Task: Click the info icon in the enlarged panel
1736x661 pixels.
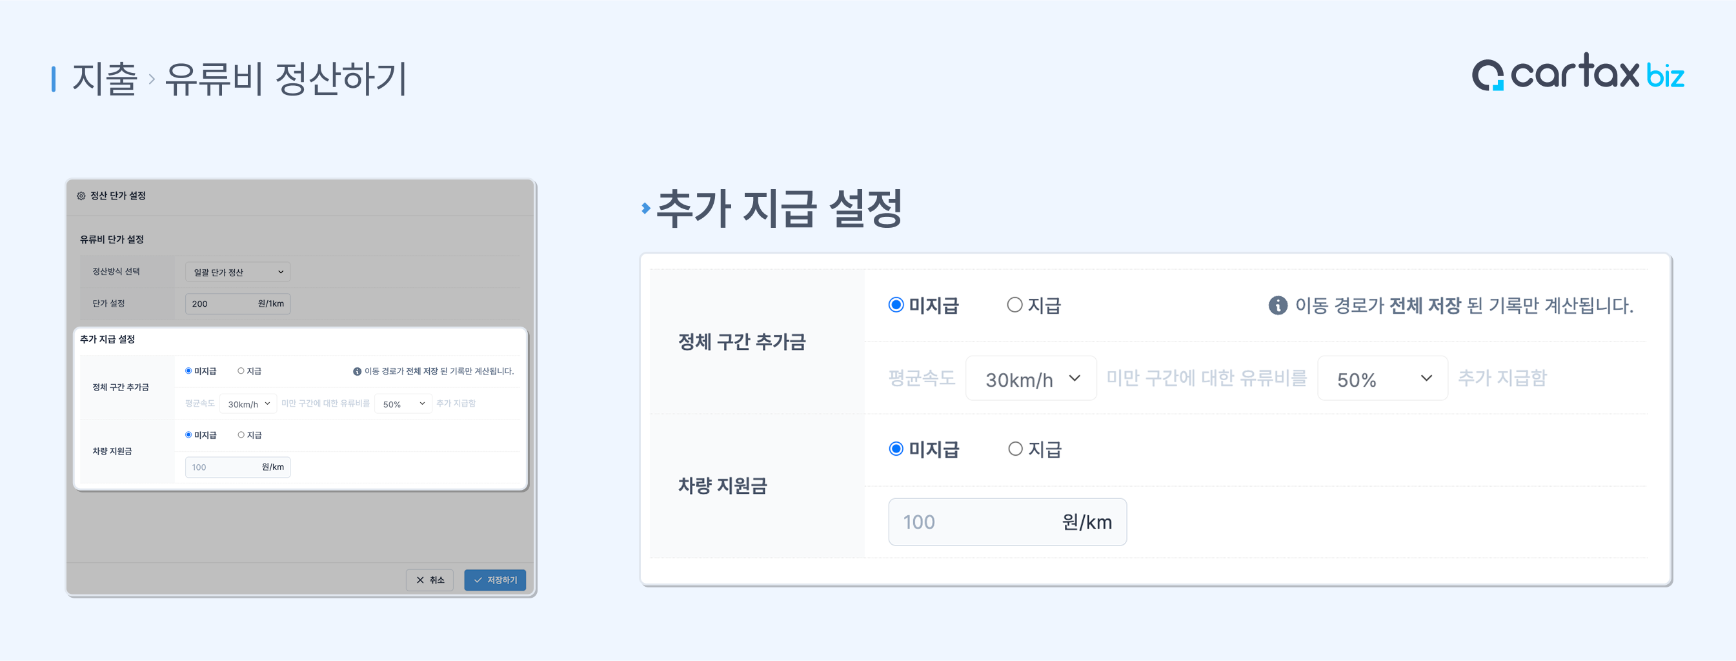Action: (1277, 306)
